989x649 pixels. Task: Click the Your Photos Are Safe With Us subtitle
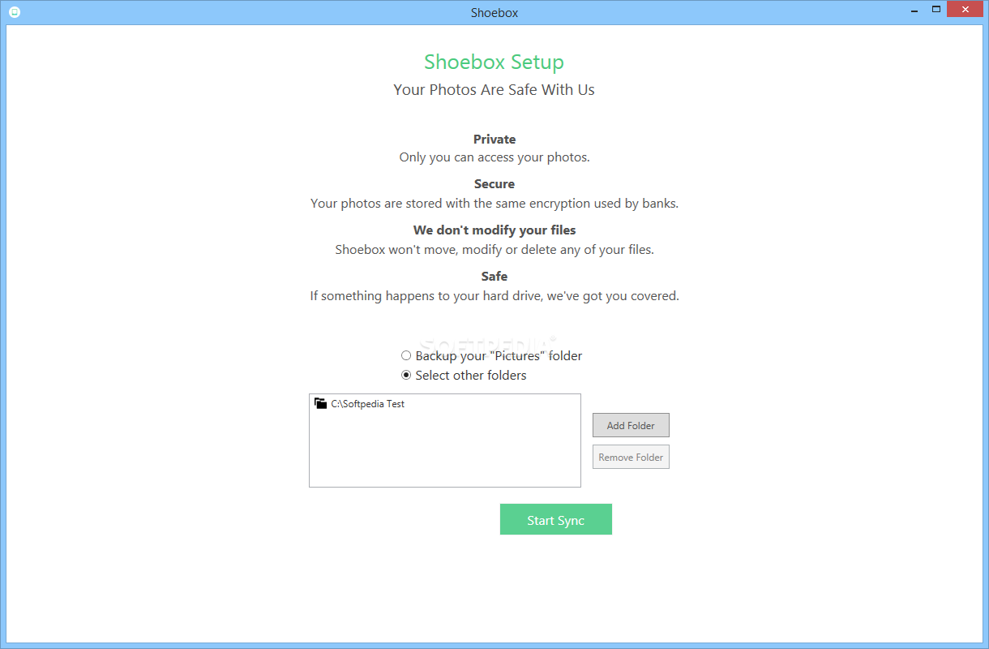click(x=494, y=89)
